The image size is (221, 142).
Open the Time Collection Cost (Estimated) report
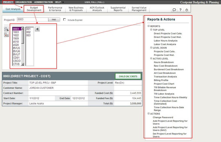pyautogui.click(x=165, y=102)
